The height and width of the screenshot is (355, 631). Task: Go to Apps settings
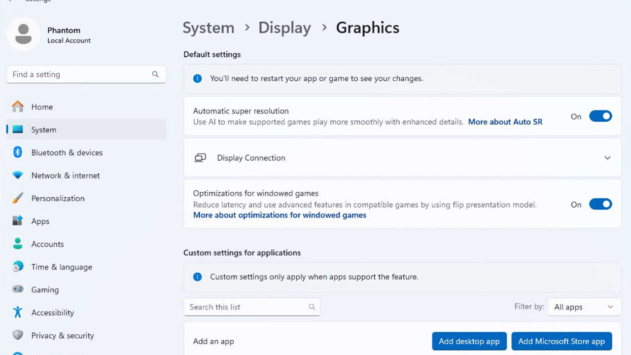click(x=86, y=221)
